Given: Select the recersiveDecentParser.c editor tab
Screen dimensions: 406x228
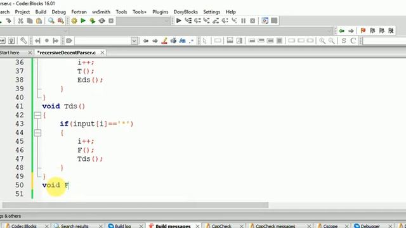Looking at the screenshot, I should tap(67, 53).
